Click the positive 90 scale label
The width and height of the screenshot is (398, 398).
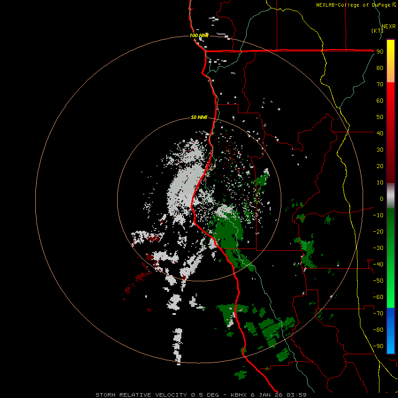[380, 52]
